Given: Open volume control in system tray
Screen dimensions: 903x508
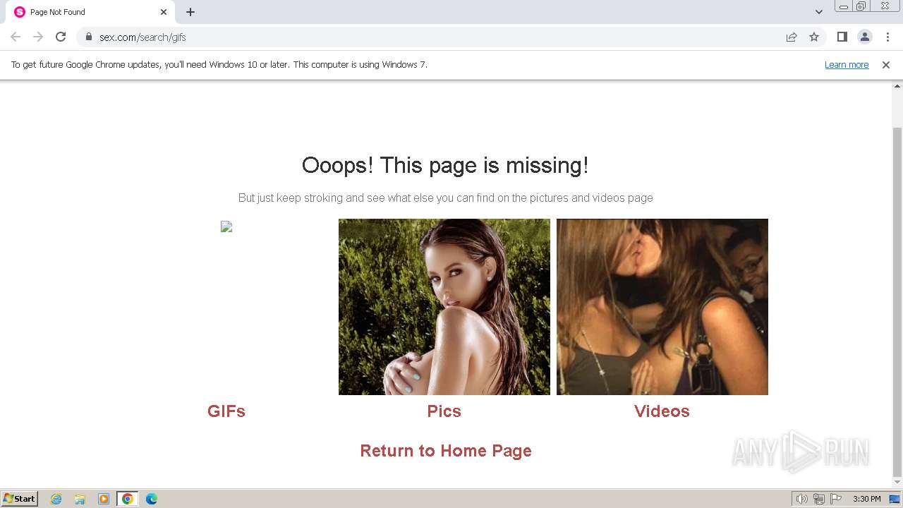Looking at the screenshot, I should pos(801,499).
